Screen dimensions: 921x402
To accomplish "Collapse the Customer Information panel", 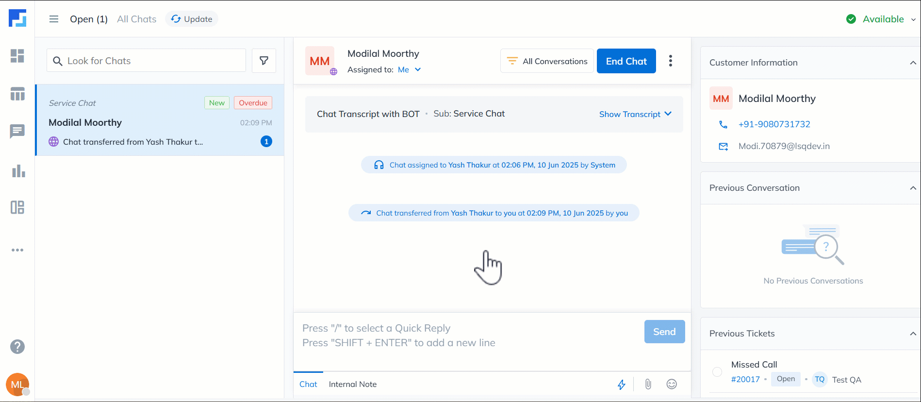I will point(913,63).
